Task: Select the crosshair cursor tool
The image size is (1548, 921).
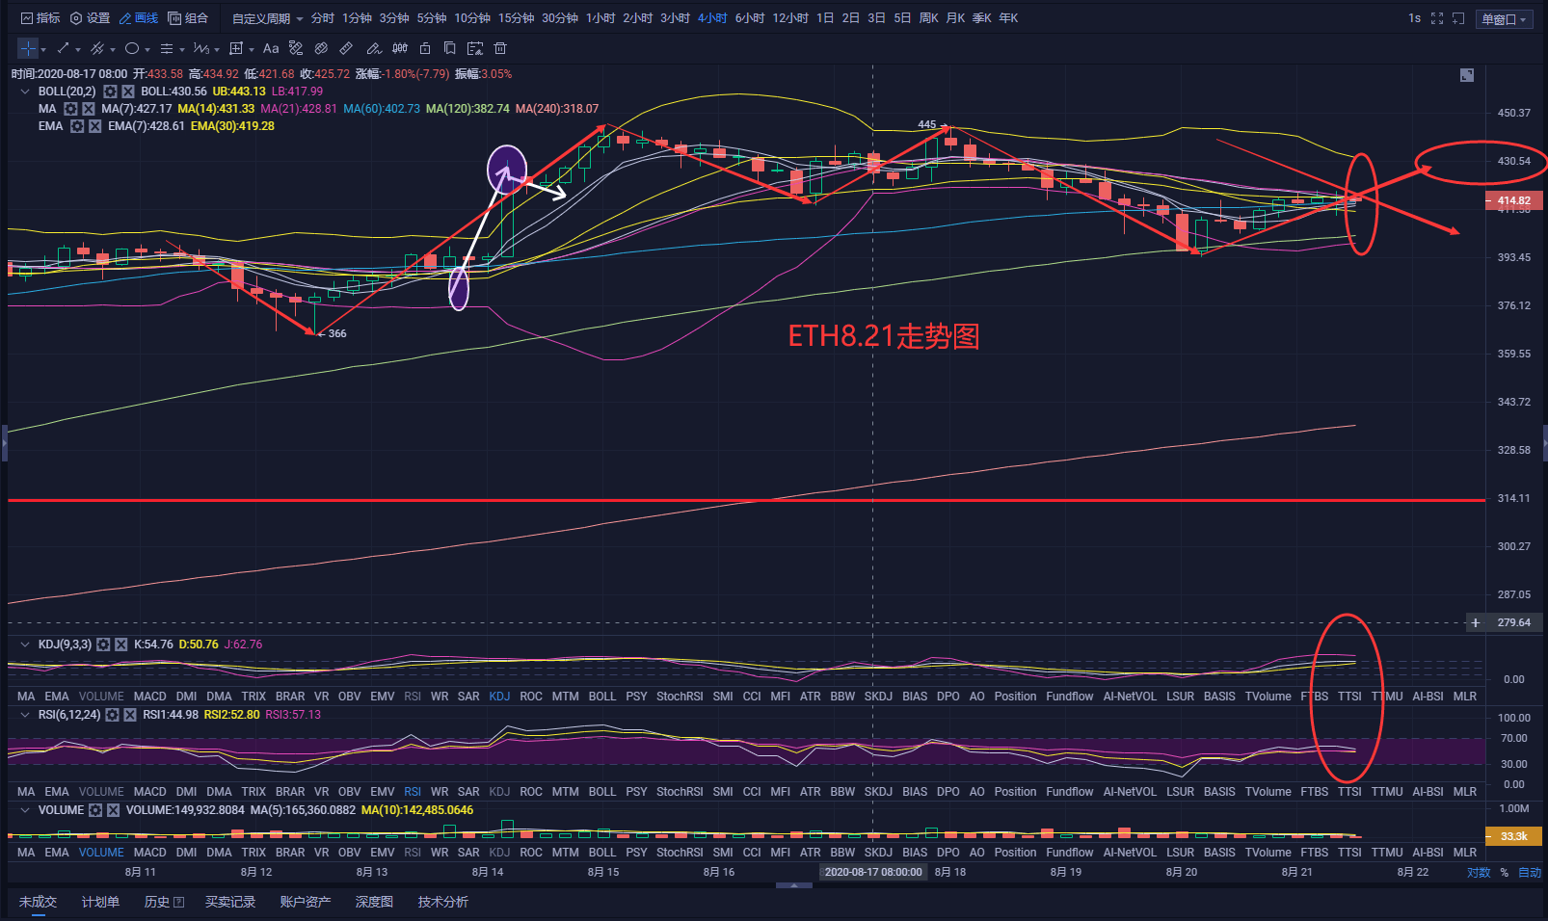Action: click(x=26, y=48)
